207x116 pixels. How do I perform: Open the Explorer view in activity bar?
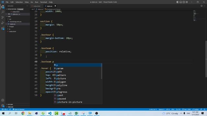3,7
